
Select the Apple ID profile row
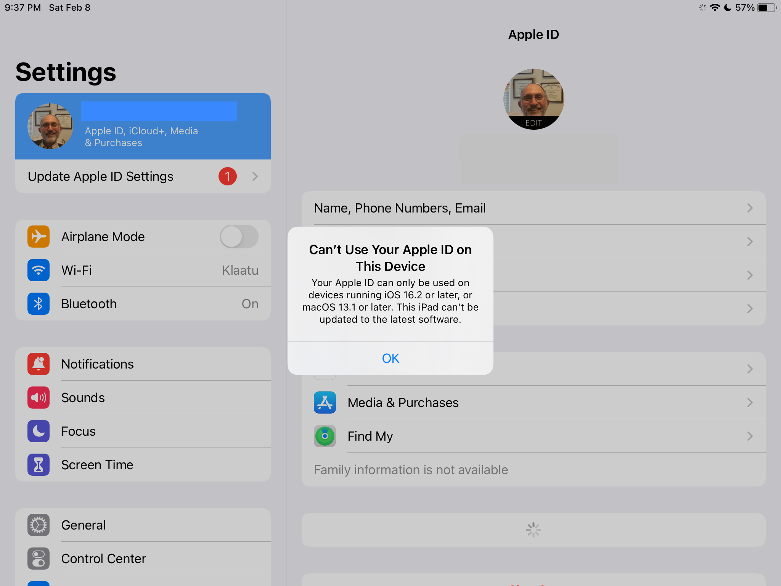[143, 126]
